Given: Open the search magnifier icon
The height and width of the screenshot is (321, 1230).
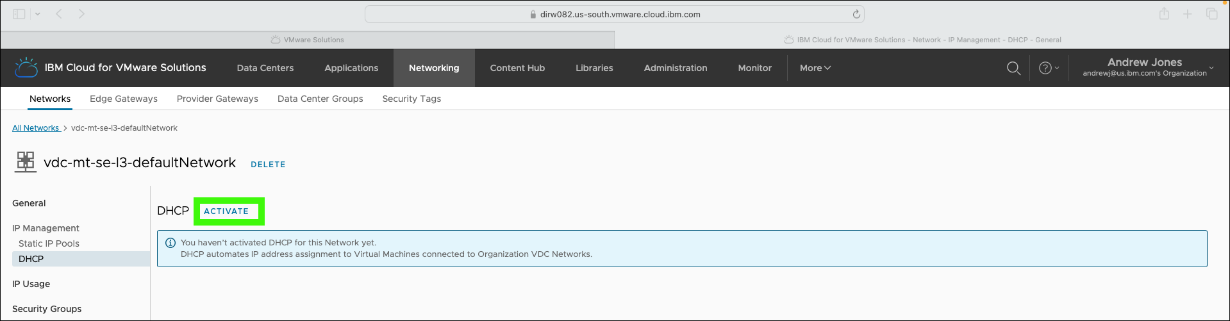Looking at the screenshot, I should [1013, 68].
